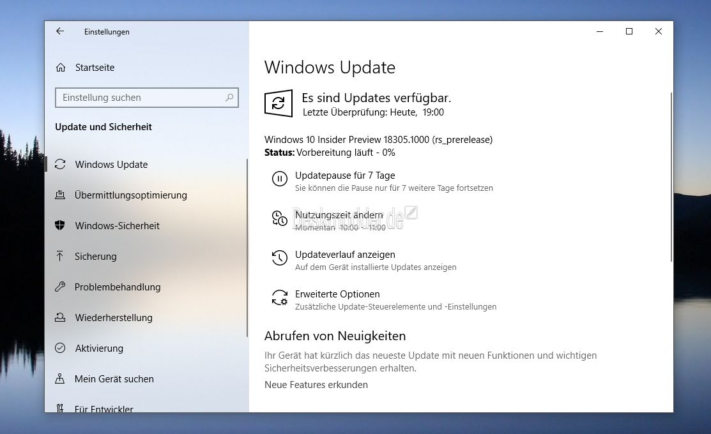Click the Mein Gerät suchen person icon

click(x=60, y=378)
